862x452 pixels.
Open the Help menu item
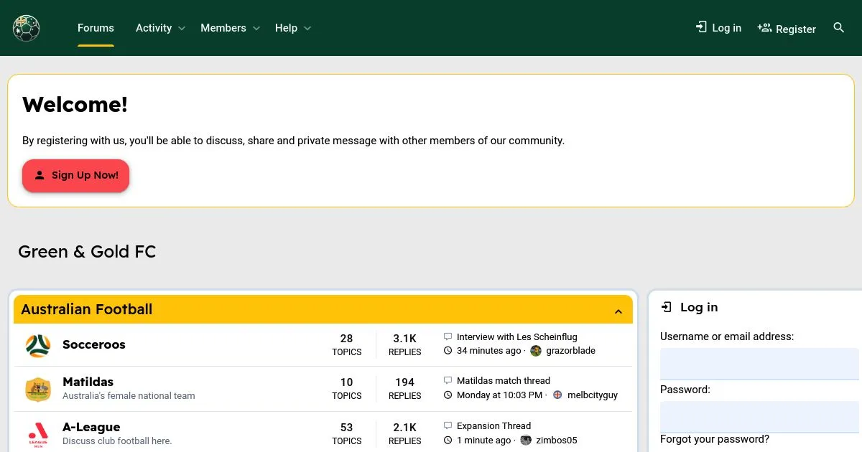[286, 28]
